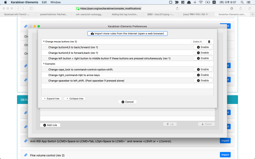
Task: Open the Wi-Fi status icon
Action: coord(201,2)
